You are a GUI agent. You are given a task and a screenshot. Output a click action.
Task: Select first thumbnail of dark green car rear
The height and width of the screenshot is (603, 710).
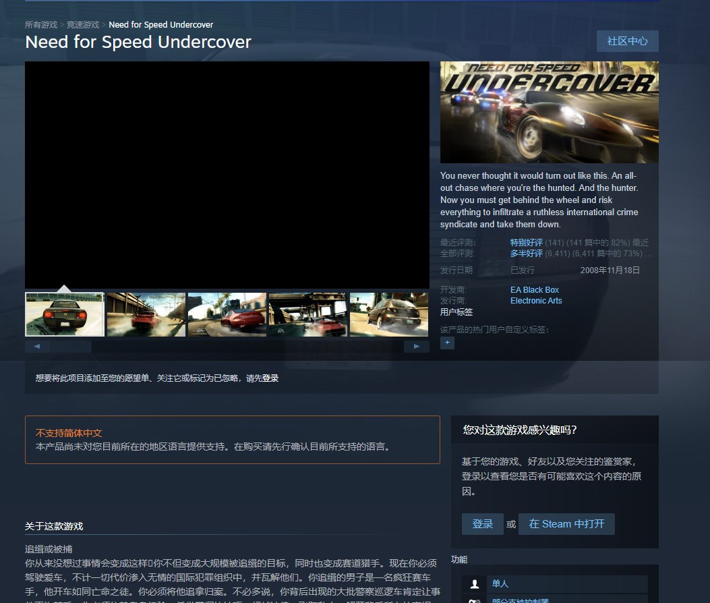65,314
